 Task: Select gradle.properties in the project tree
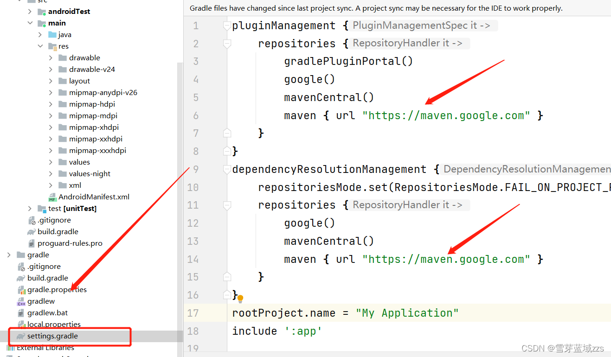(x=57, y=289)
